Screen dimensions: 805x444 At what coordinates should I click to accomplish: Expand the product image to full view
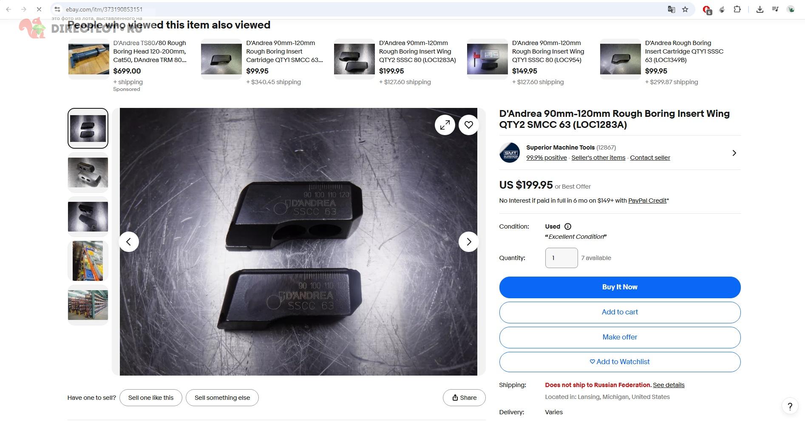(445, 125)
